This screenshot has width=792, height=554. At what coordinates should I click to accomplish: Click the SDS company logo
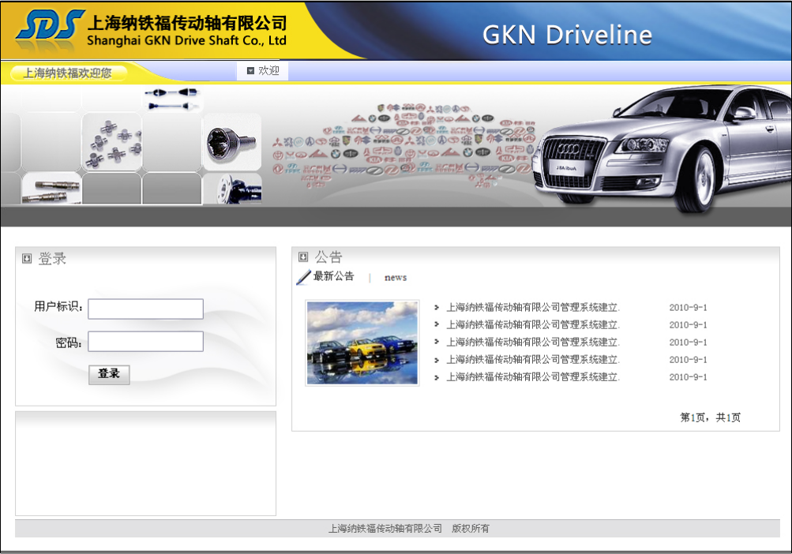click(x=50, y=25)
